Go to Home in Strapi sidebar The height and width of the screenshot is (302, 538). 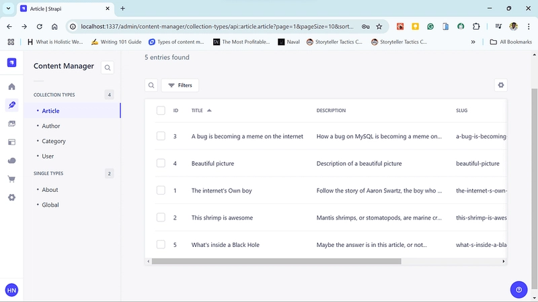click(x=11, y=87)
